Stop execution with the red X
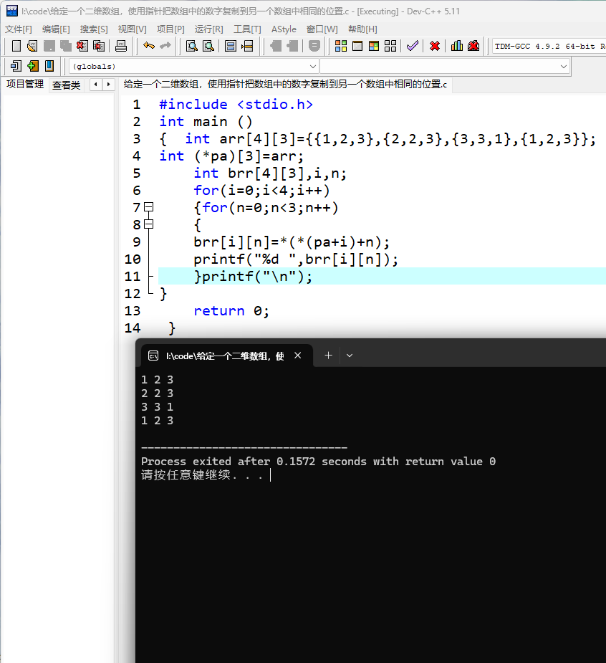606x663 pixels. 434,46
